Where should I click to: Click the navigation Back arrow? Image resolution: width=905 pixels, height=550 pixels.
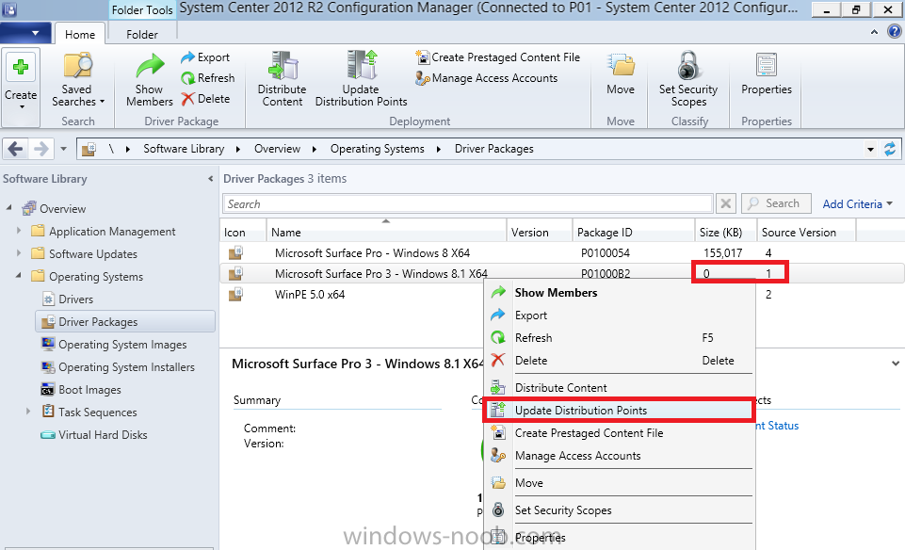click(16, 149)
